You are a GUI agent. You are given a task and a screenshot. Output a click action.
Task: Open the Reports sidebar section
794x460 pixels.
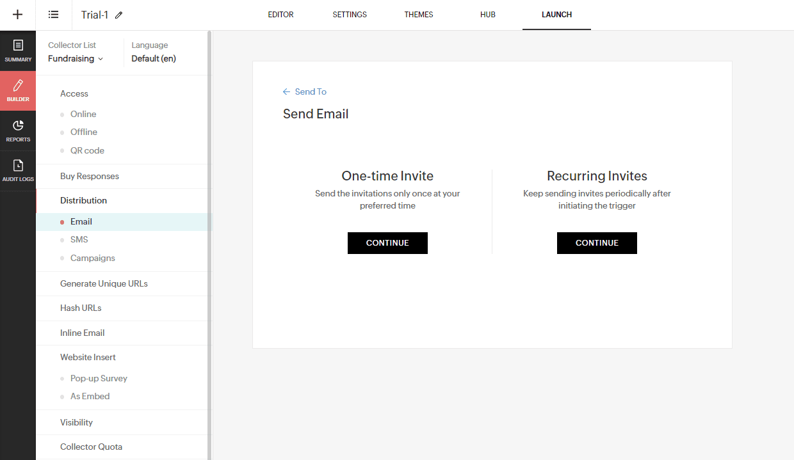tap(18, 131)
